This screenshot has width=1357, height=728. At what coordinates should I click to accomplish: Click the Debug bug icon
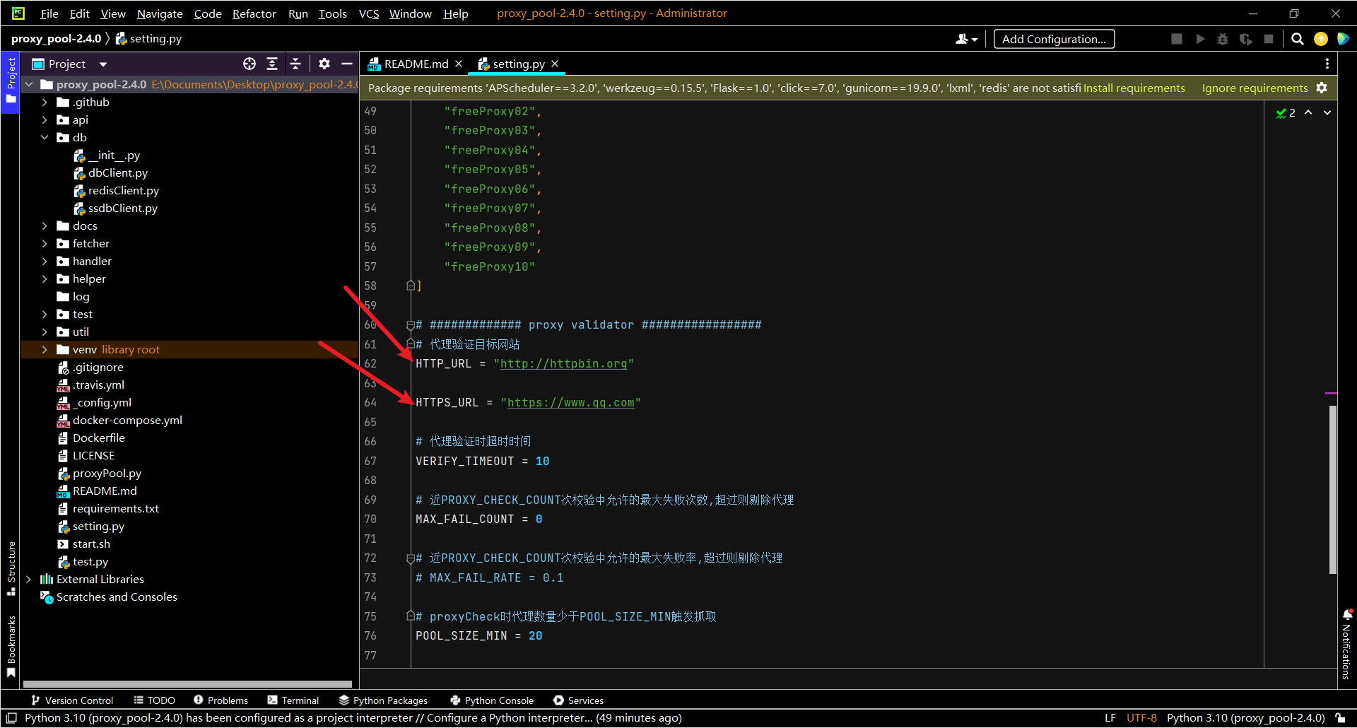pos(1223,39)
